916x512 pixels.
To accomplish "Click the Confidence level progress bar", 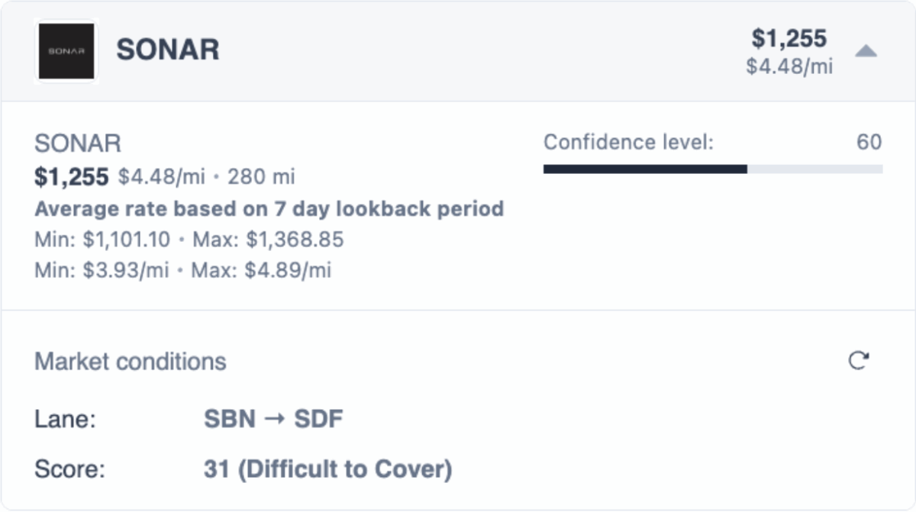I will pos(712,169).
